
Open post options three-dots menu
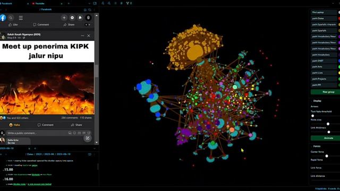[83, 36]
